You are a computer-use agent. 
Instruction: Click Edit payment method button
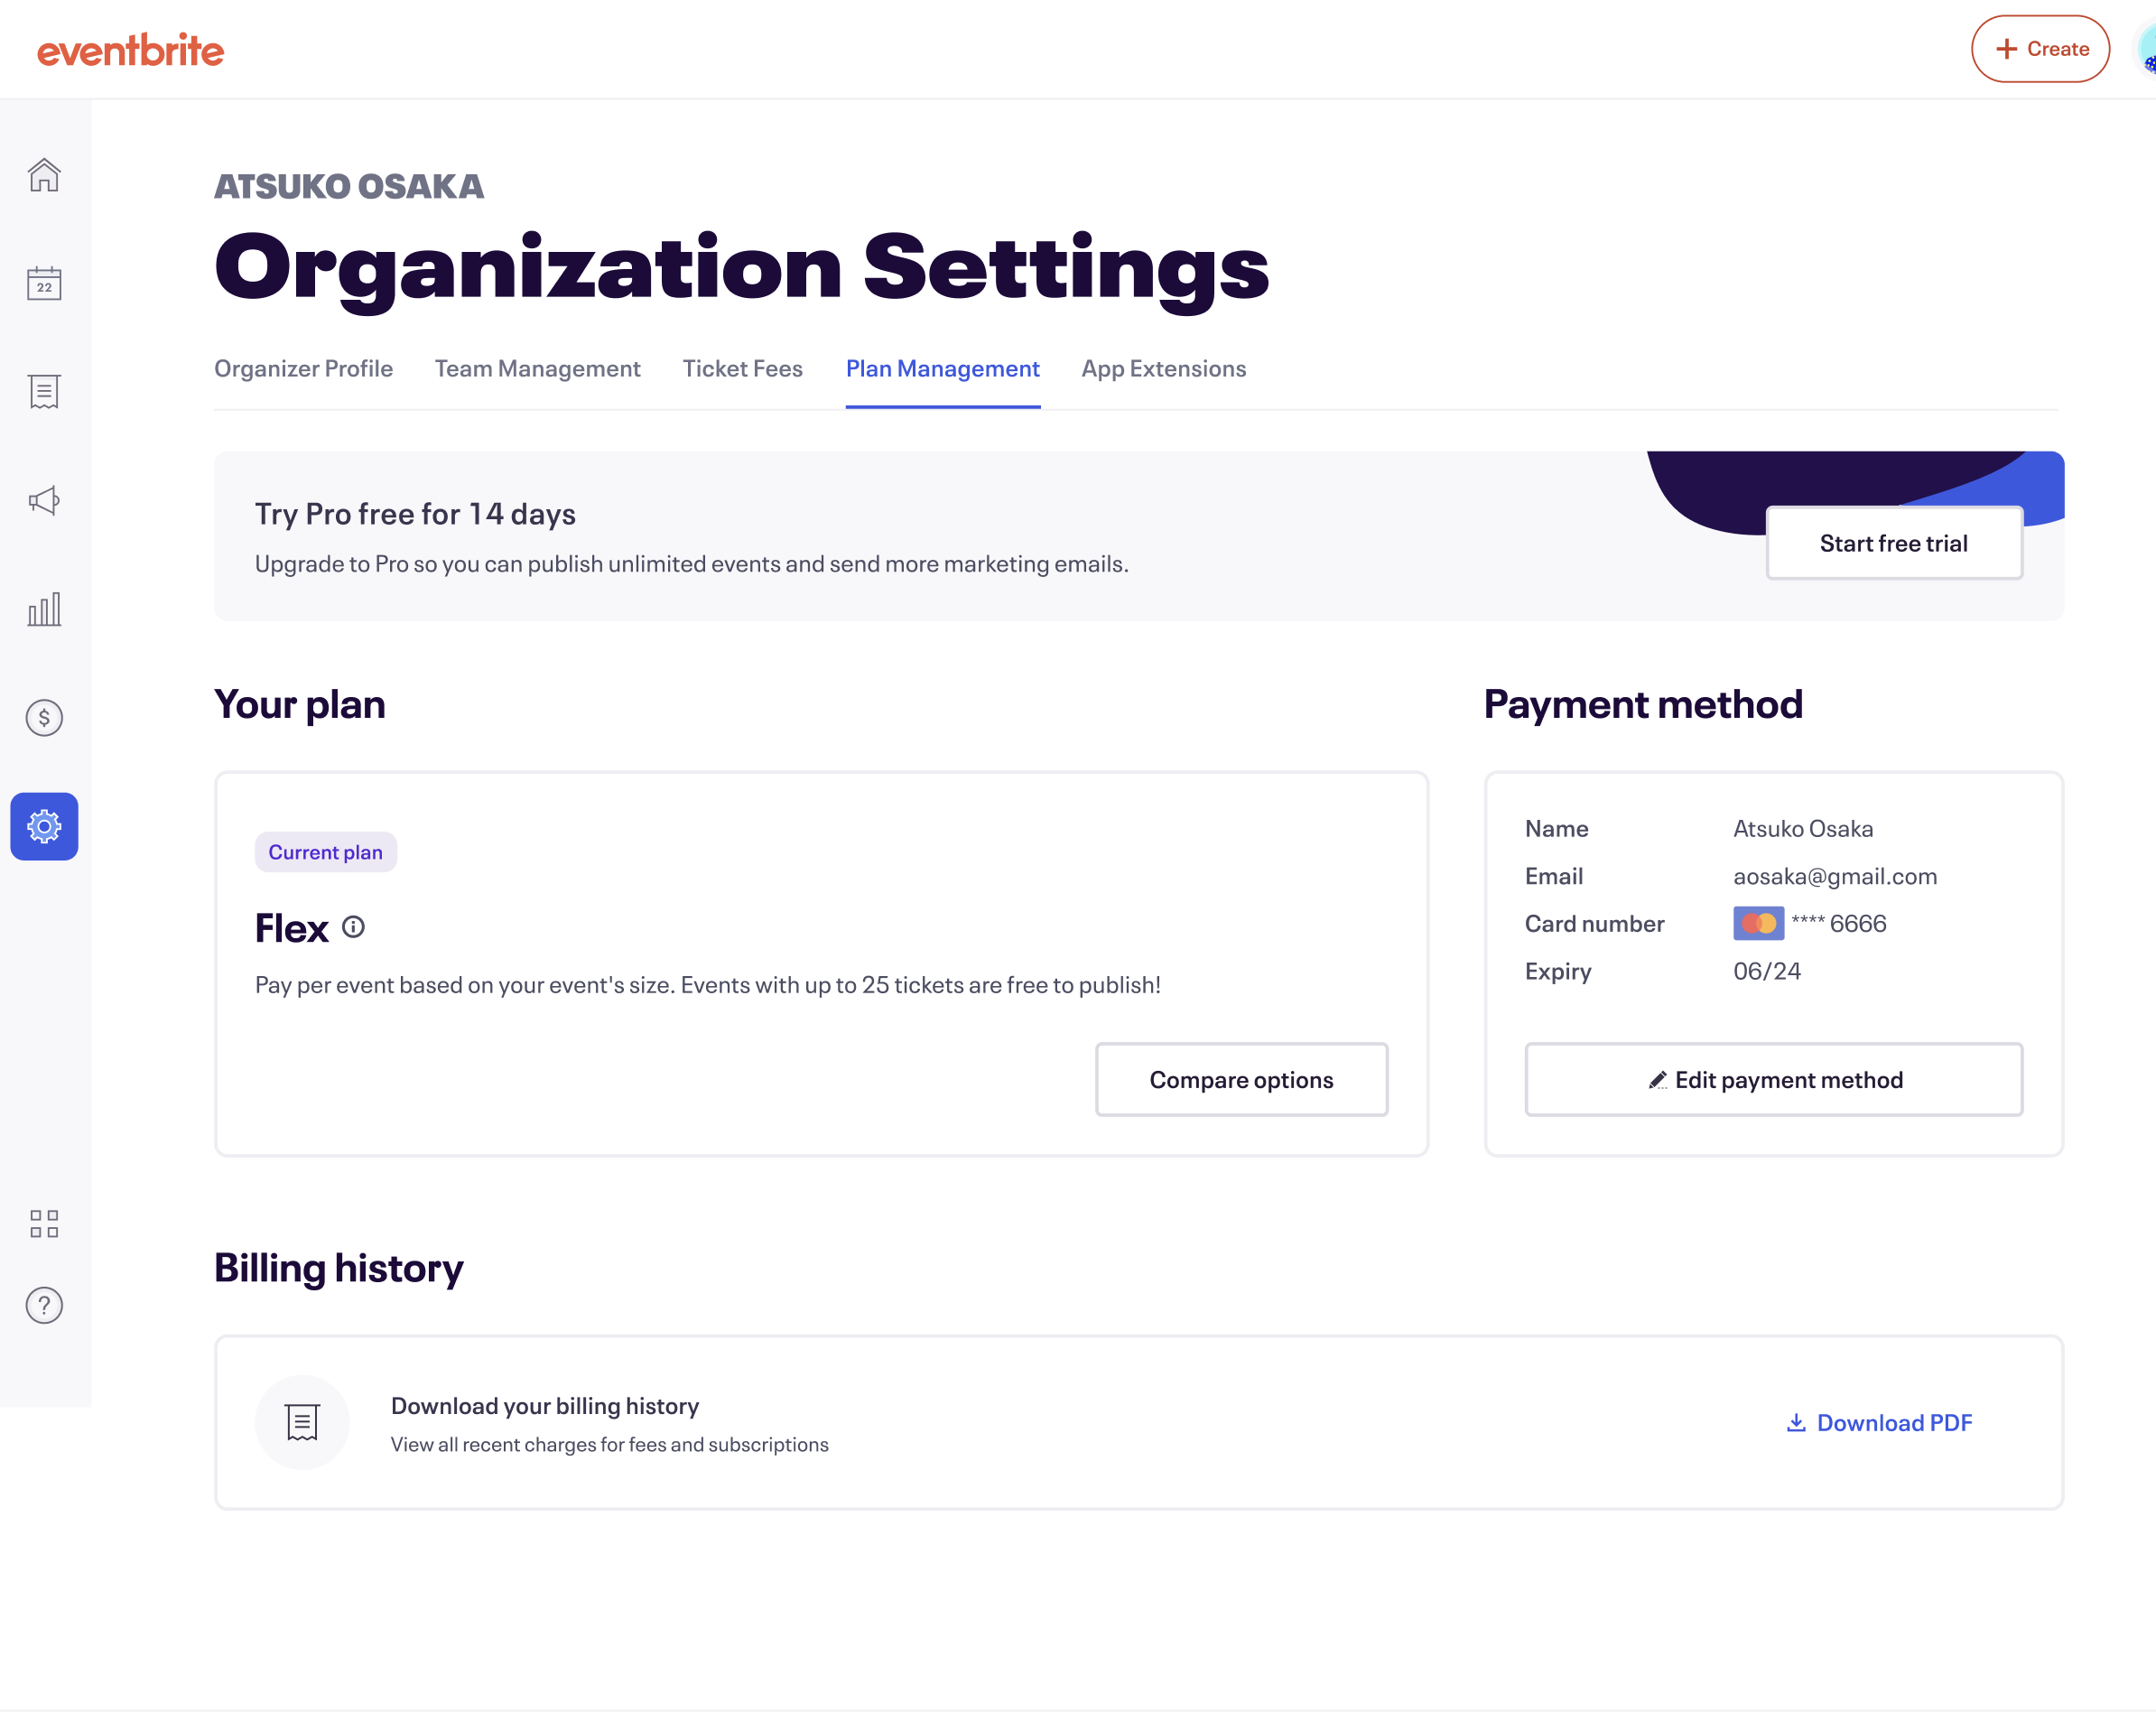[x=1773, y=1080]
